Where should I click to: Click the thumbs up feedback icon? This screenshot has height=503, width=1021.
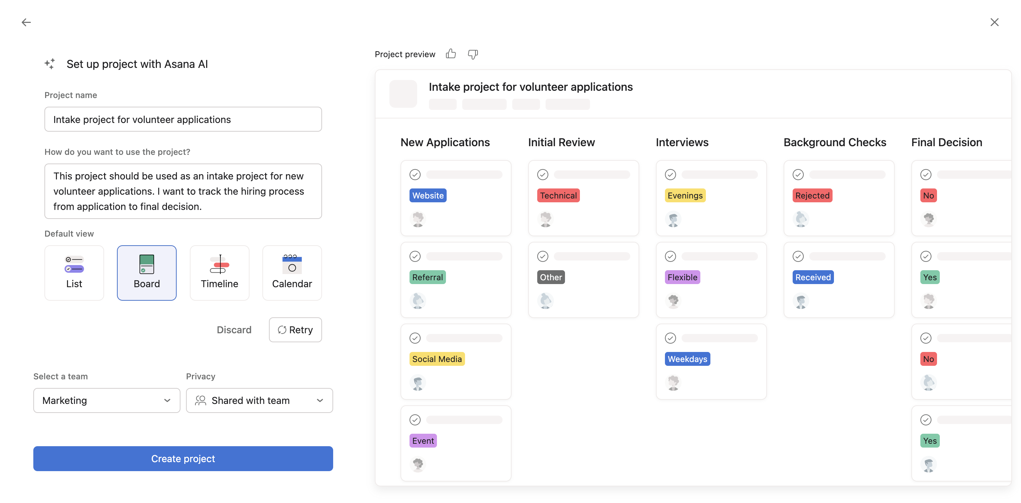pos(451,54)
